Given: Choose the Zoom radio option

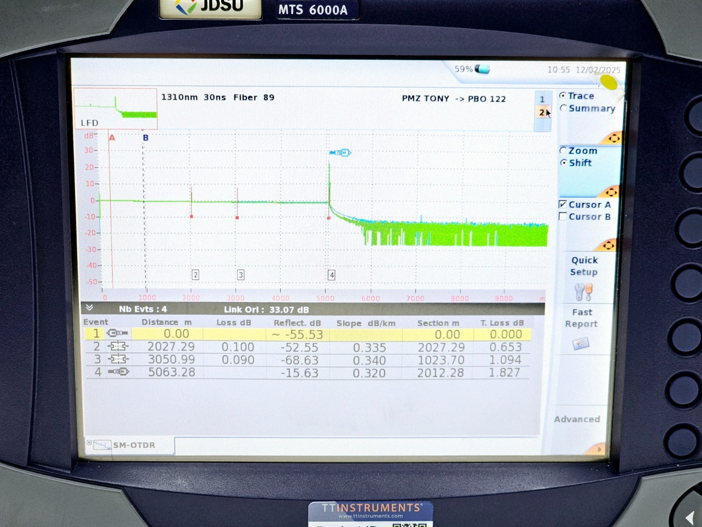Looking at the screenshot, I should [x=563, y=151].
